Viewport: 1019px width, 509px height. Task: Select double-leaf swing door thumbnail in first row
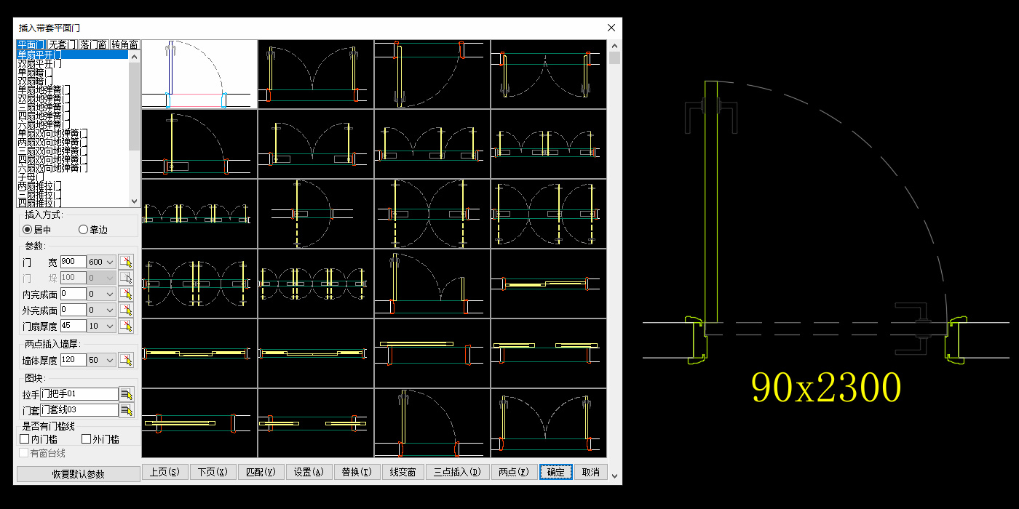click(x=316, y=74)
